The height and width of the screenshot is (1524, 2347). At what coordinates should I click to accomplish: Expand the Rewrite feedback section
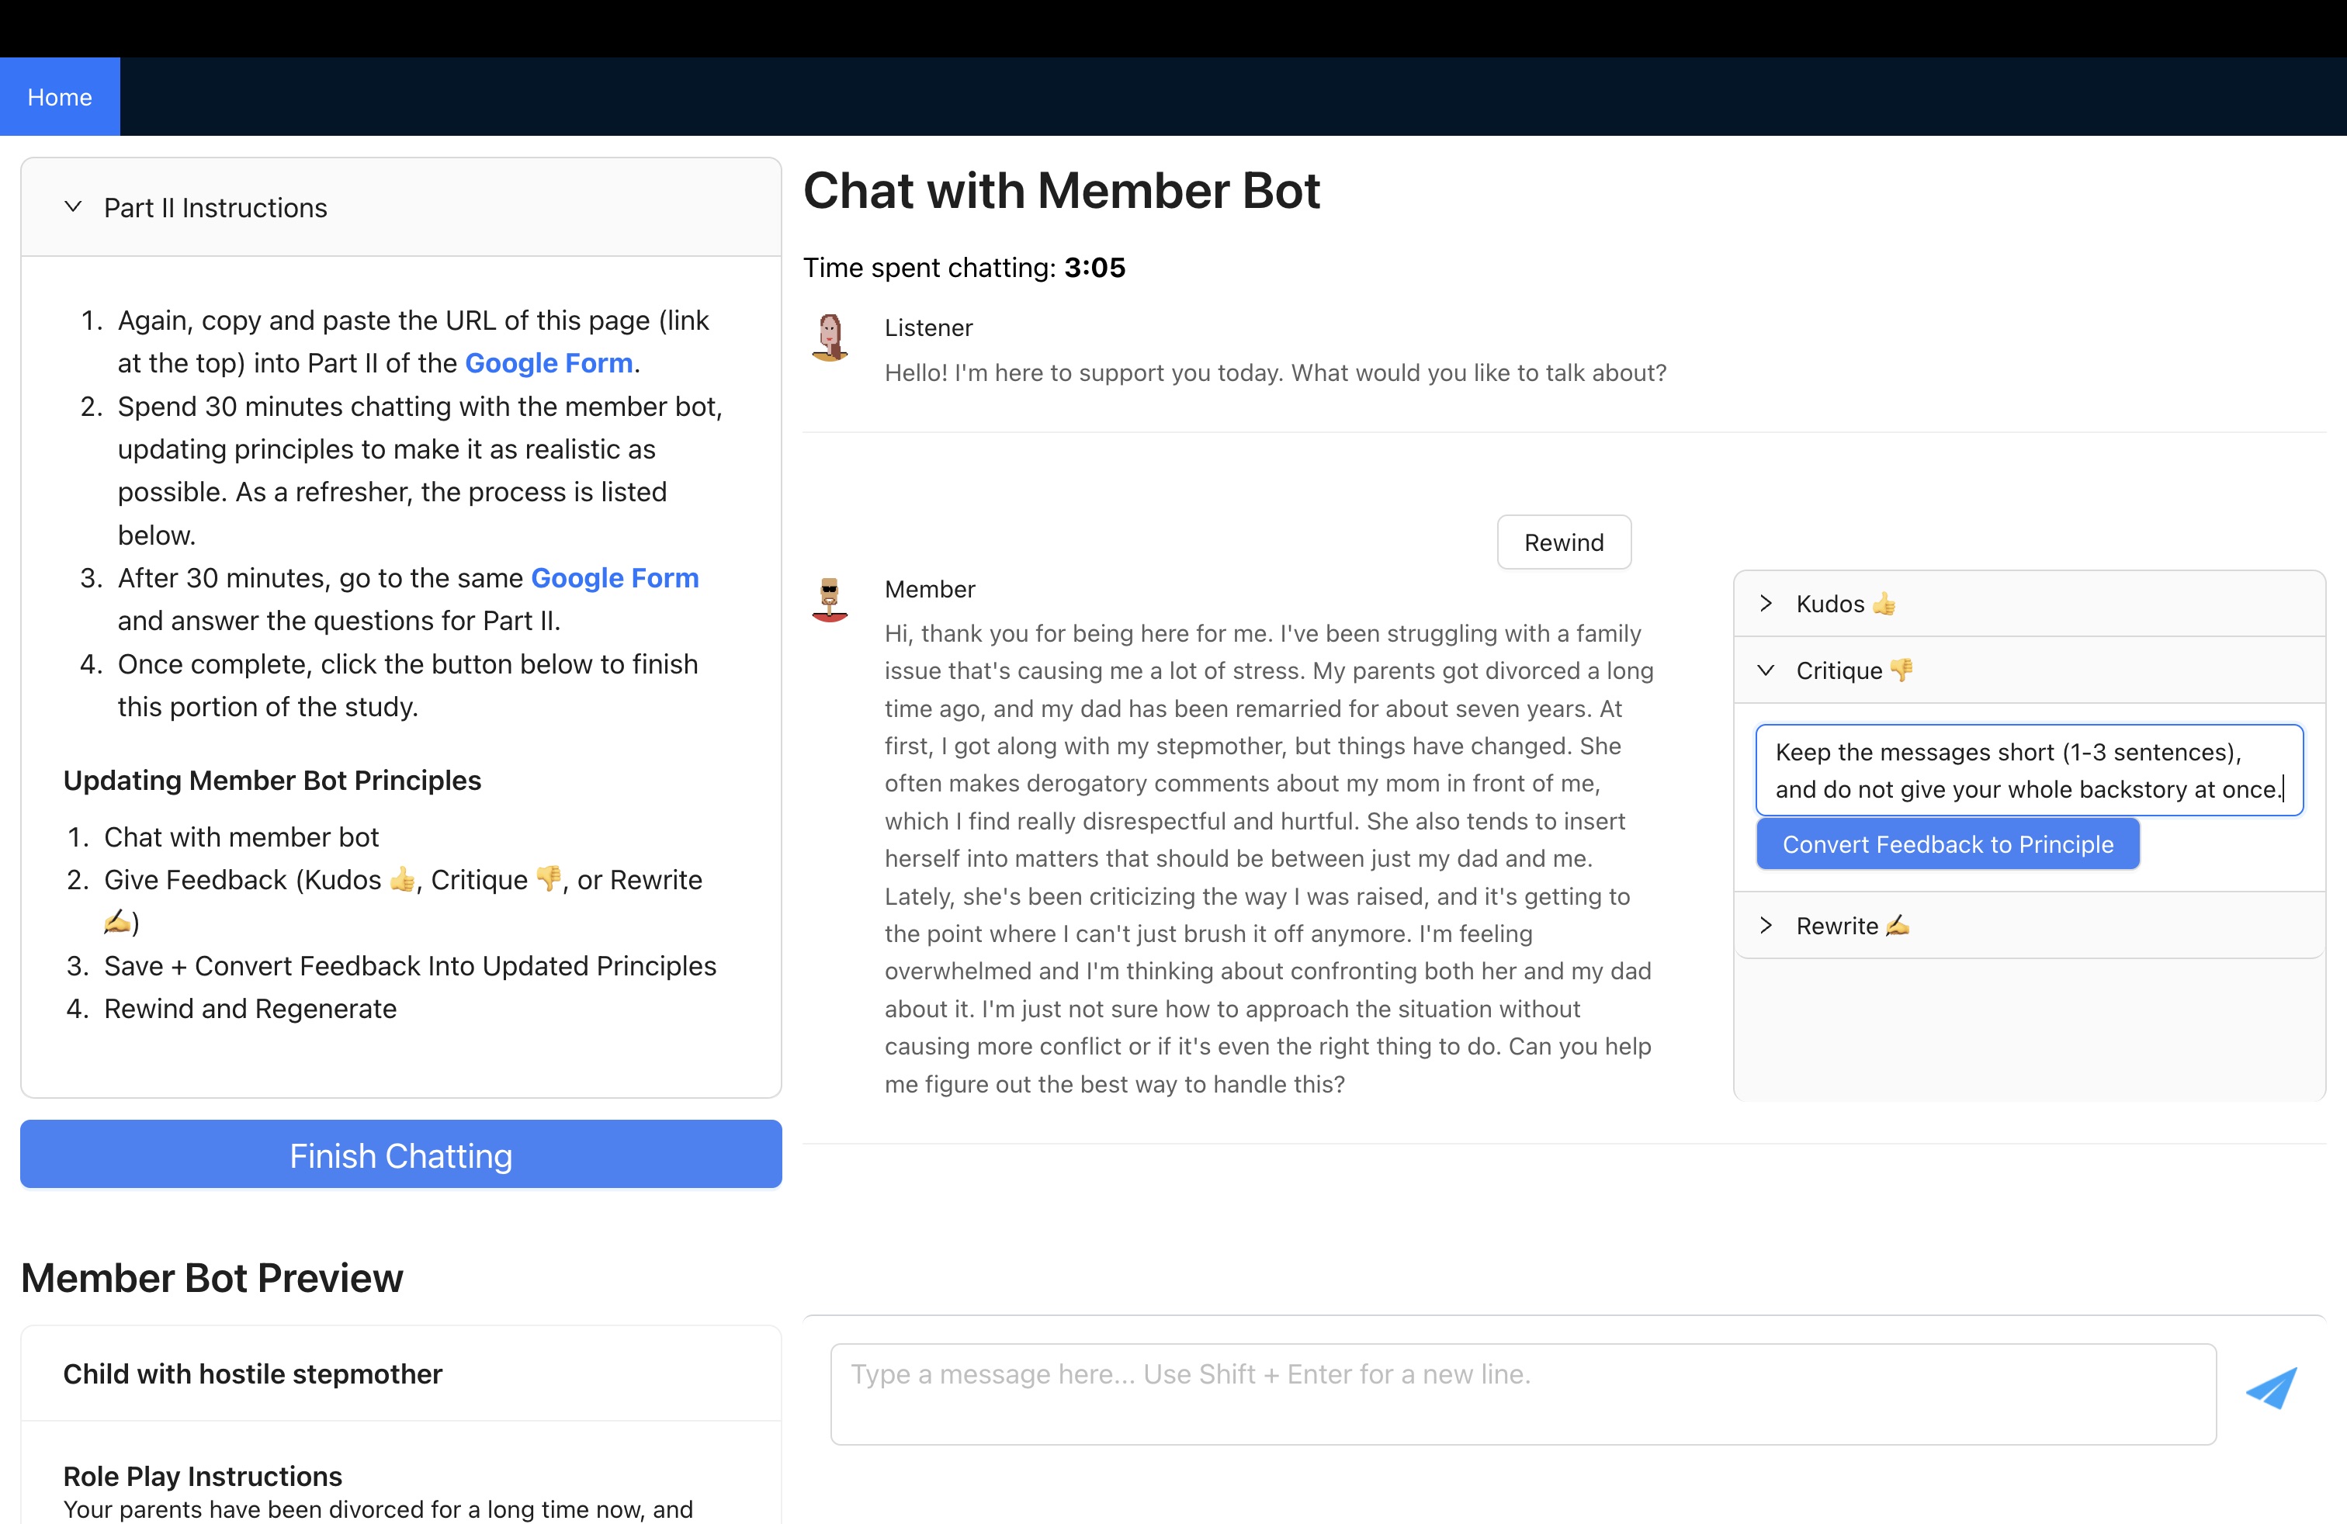(x=1766, y=926)
